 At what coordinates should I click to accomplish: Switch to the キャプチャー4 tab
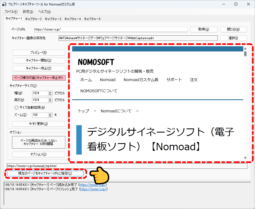(72, 19)
